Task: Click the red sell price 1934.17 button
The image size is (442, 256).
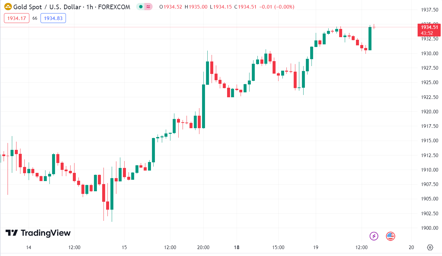Action: (x=17, y=18)
